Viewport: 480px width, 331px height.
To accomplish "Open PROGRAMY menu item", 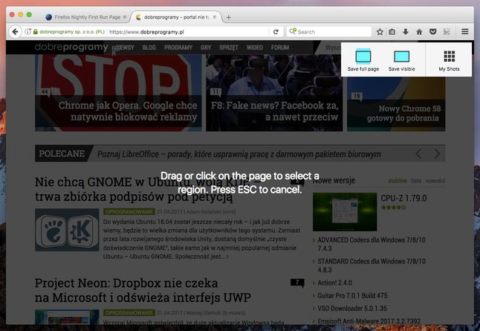I will click(x=178, y=48).
